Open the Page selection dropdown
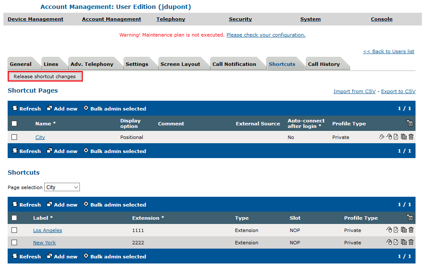This screenshot has height=269, width=427. pos(62,187)
